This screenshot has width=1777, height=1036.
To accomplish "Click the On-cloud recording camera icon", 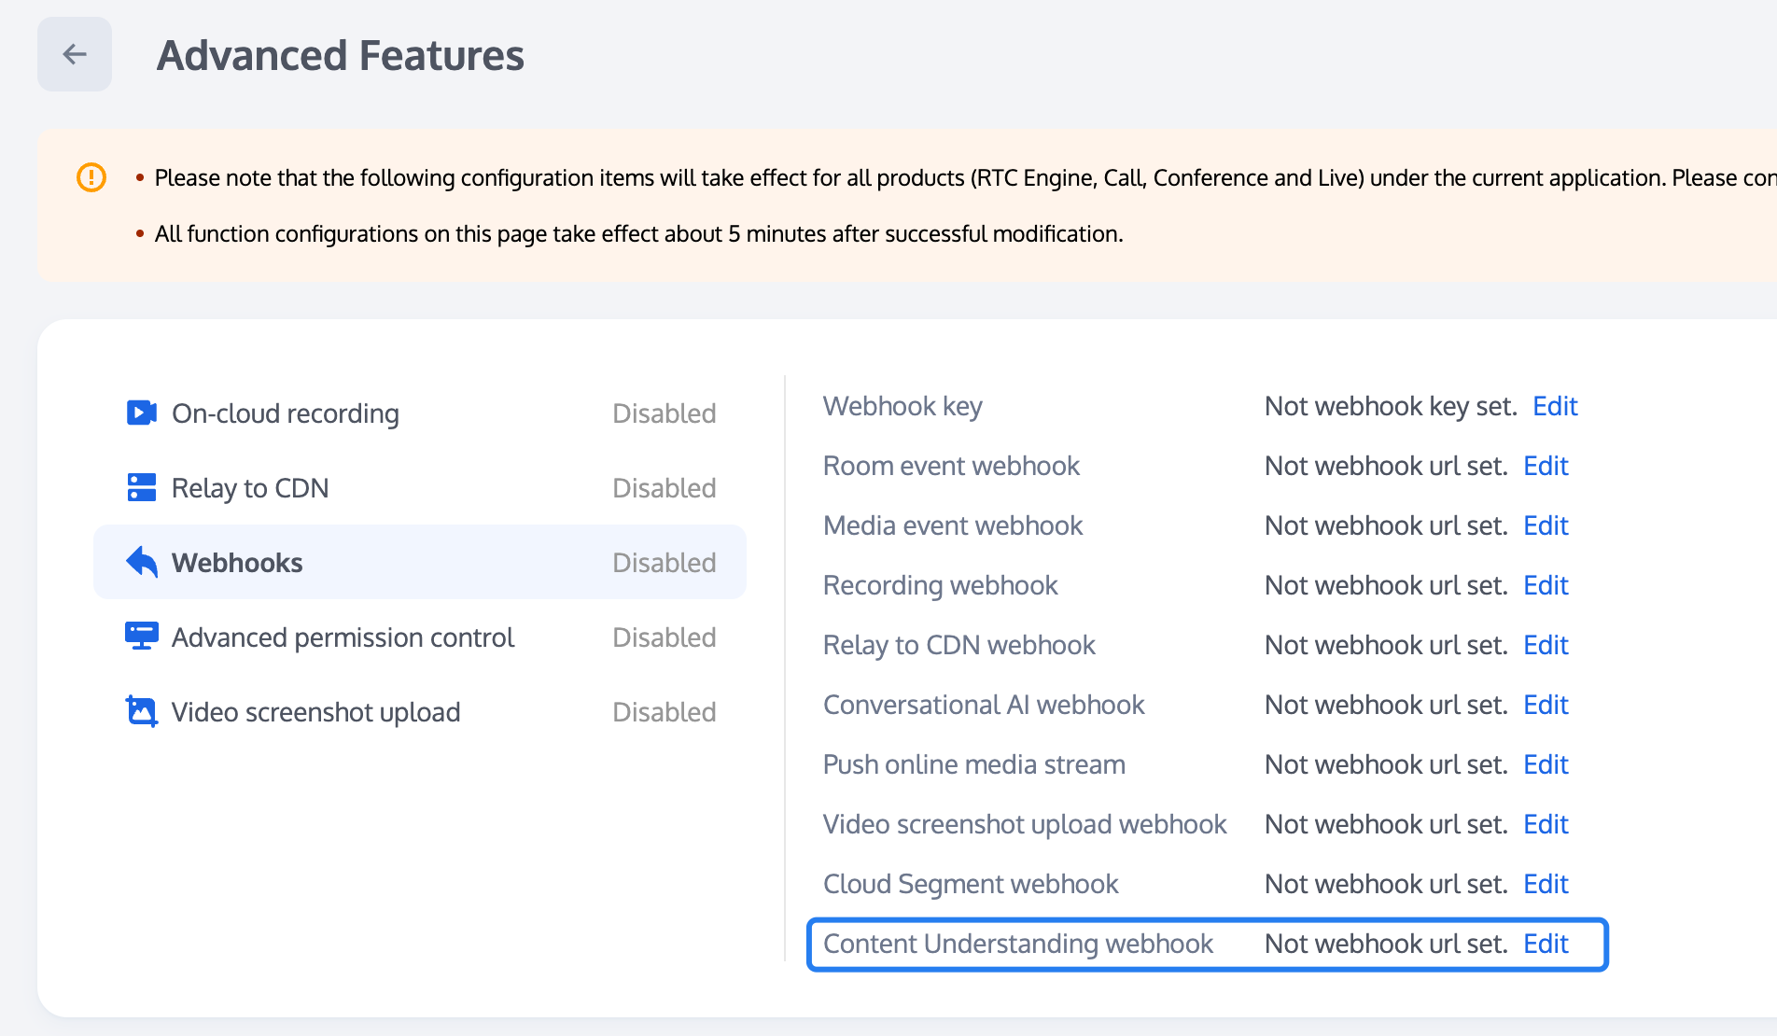I will coord(141,413).
